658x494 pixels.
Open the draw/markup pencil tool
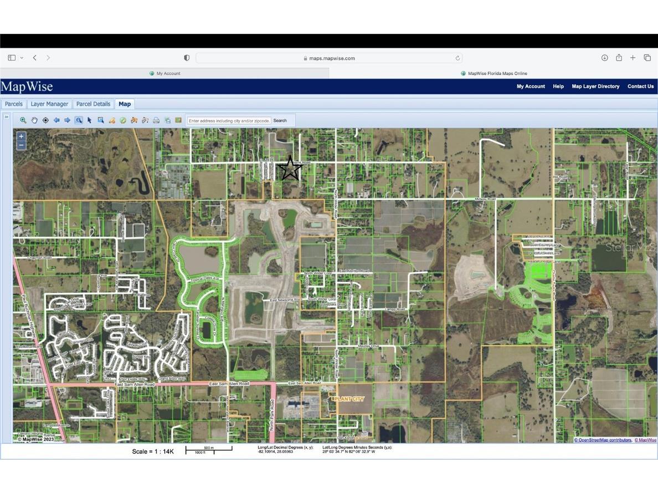(x=112, y=120)
